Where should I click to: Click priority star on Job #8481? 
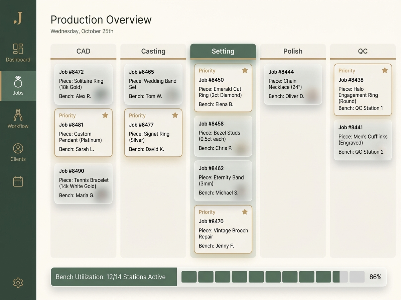pyautogui.click(x=105, y=115)
